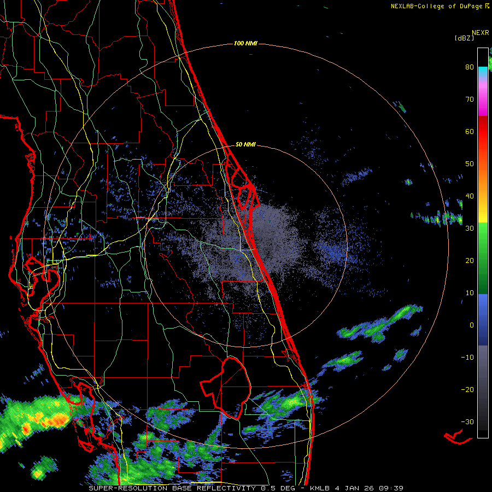Click the 20 value on the dBZ scale
Image resolution: width=492 pixels, height=492 pixels.
coord(470,260)
